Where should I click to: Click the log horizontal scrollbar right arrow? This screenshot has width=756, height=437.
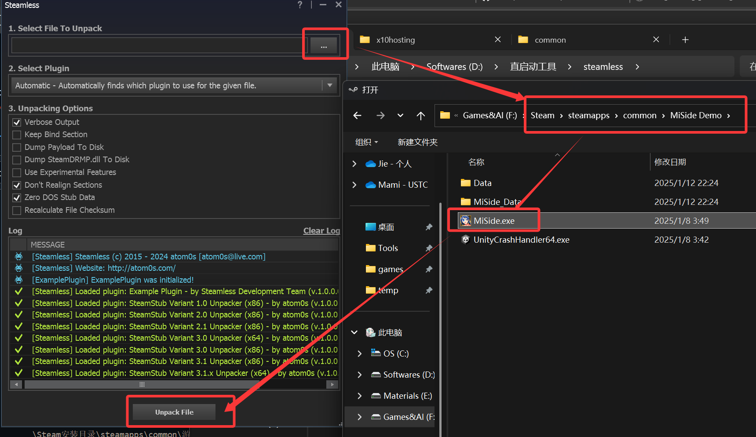(332, 384)
